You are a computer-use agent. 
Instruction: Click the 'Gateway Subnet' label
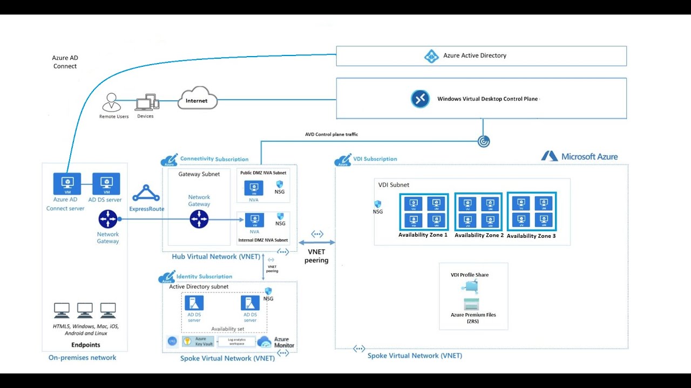[x=199, y=174]
